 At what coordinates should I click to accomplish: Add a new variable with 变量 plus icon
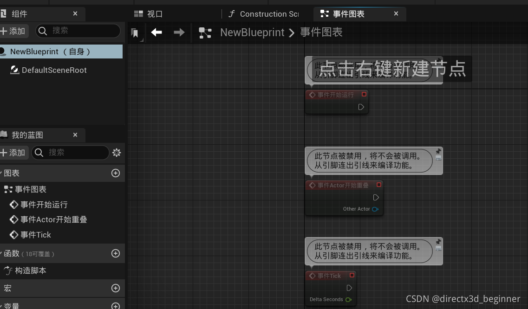(116, 306)
